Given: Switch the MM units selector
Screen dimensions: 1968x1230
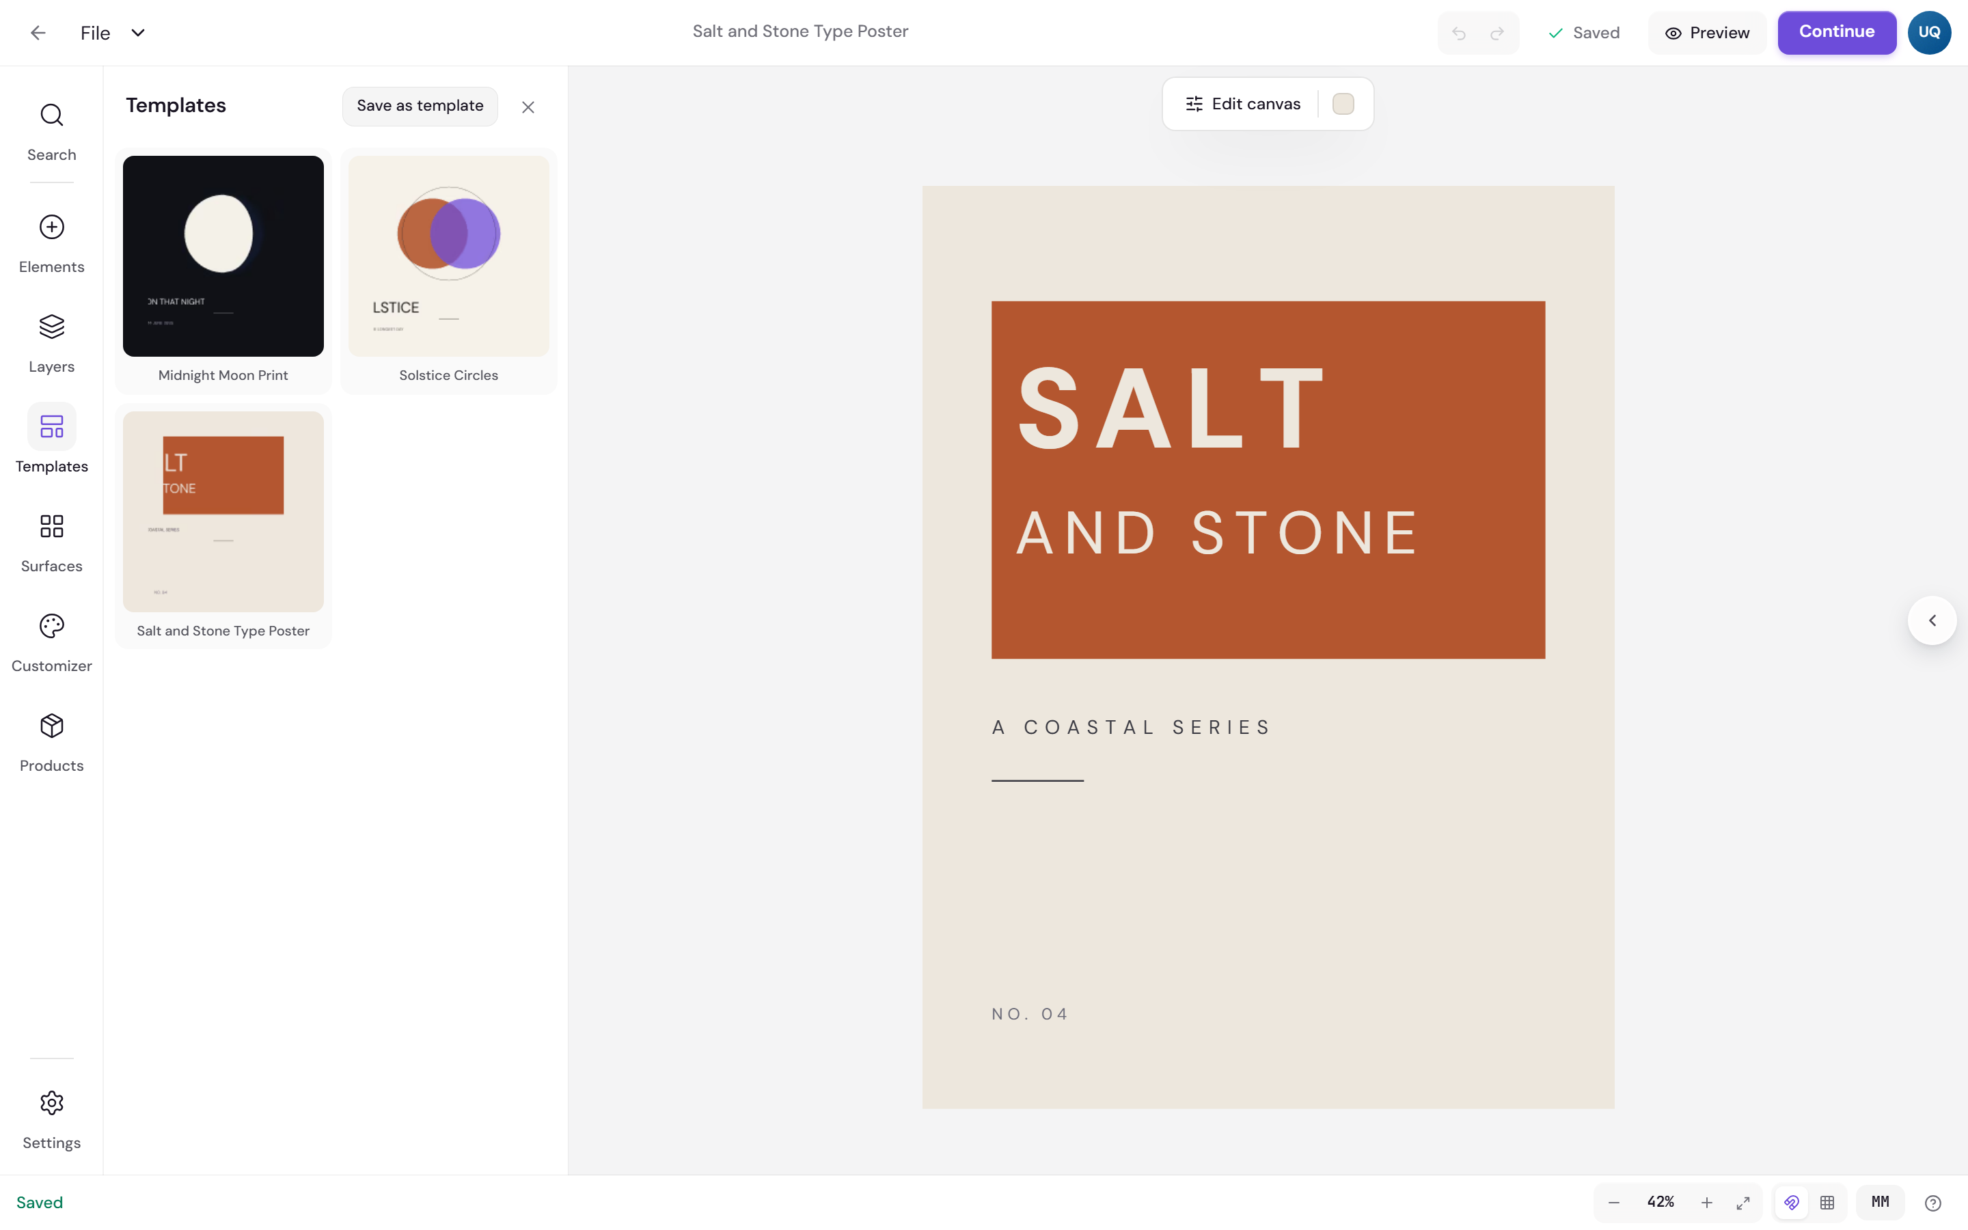Looking at the screenshot, I should click(x=1880, y=1203).
